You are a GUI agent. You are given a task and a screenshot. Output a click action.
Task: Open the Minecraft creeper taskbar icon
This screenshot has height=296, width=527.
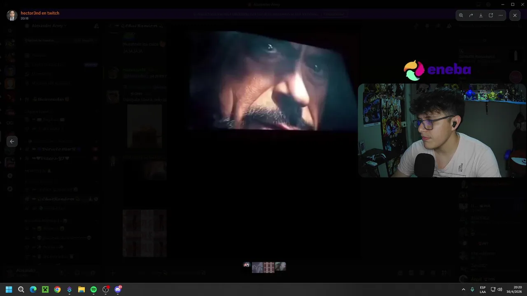45,289
